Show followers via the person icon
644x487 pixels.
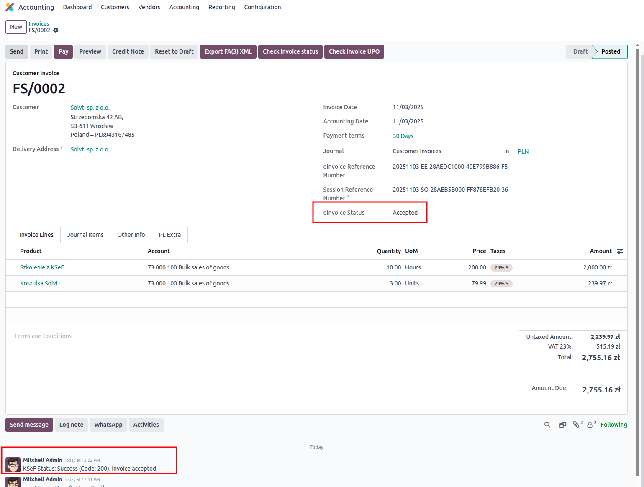point(590,425)
